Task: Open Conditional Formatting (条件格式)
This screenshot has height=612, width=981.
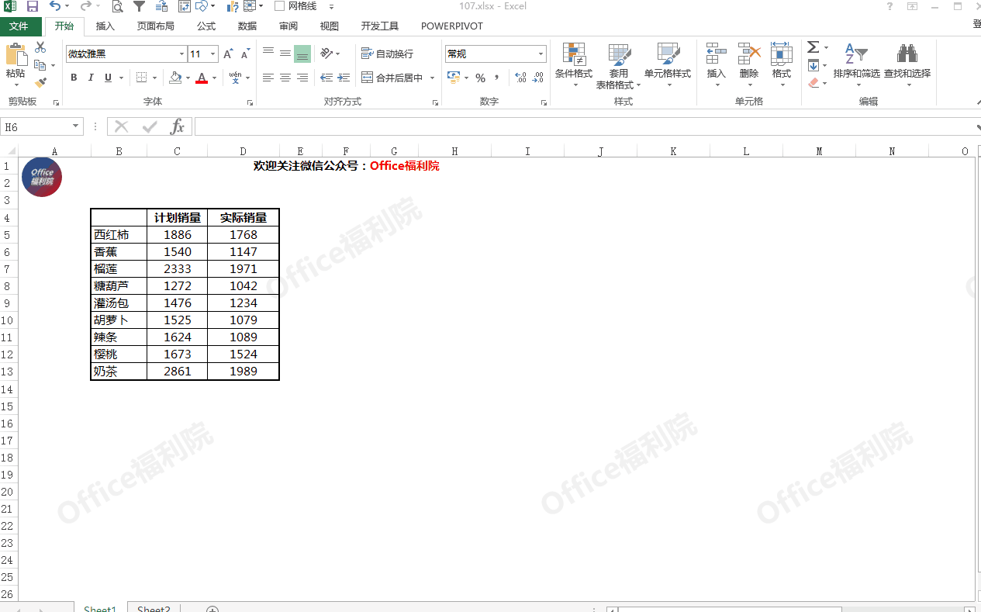Action: [574, 65]
